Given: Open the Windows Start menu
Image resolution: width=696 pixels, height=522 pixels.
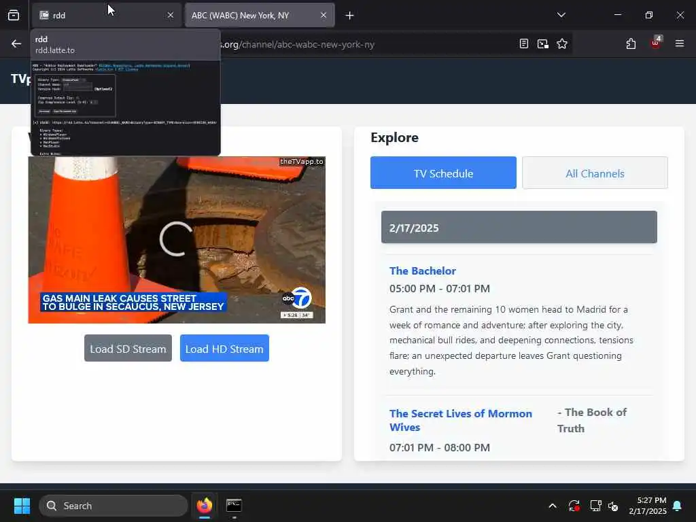Looking at the screenshot, I should (x=22, y=506).
